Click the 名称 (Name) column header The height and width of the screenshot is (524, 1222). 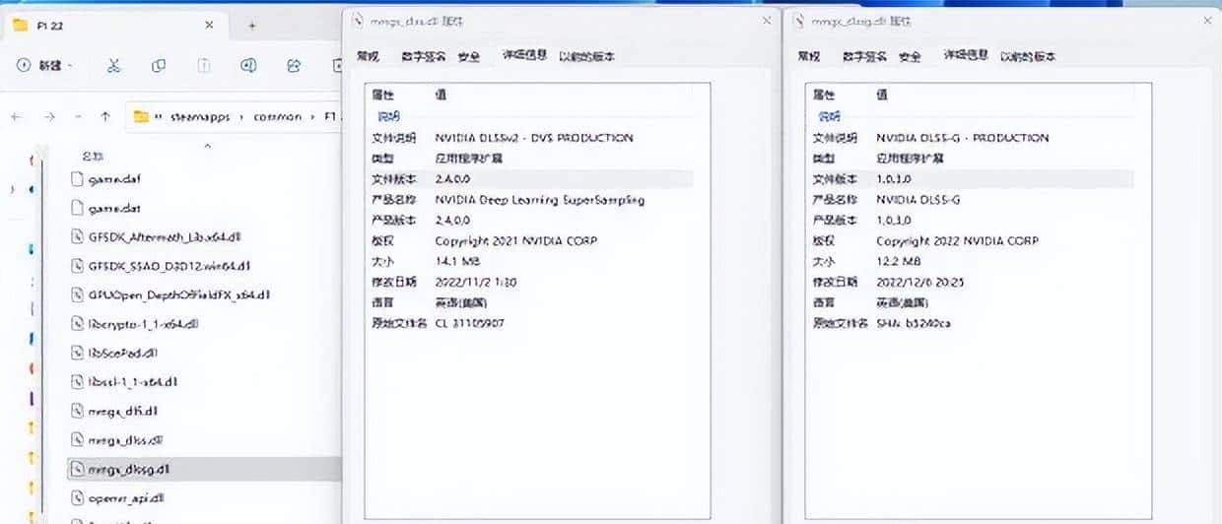pyautogui.click(x=93, y=156)
